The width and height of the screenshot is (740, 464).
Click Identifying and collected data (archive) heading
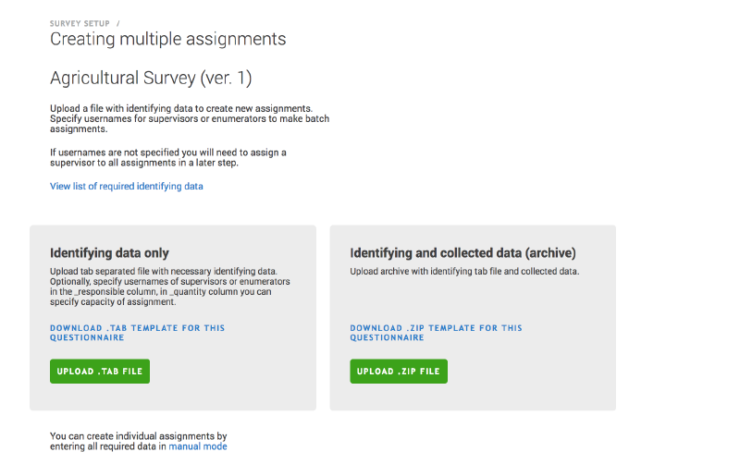[x=462, y=252]
